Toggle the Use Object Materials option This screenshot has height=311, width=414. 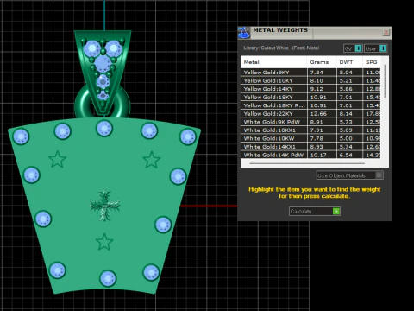pos(350,175)
